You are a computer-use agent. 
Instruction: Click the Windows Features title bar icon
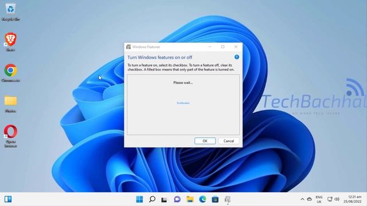tap(128, 47)
